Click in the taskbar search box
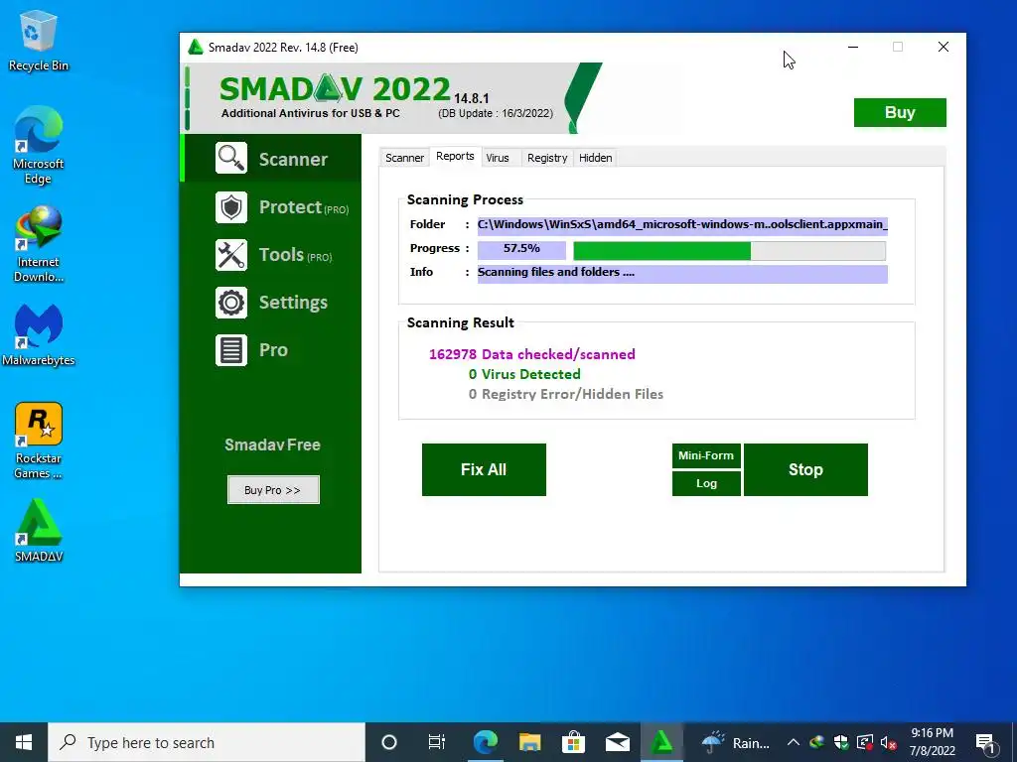 click(x=207, y=742)
